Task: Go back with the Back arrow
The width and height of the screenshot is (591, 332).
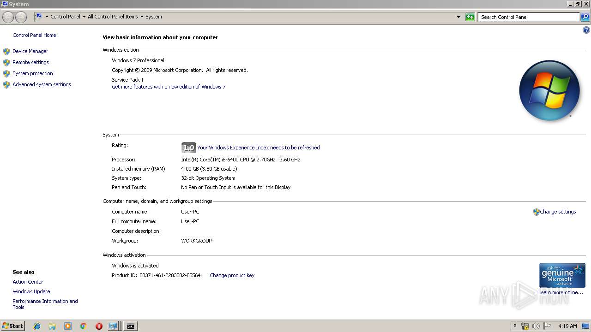Action: (8, 17)
